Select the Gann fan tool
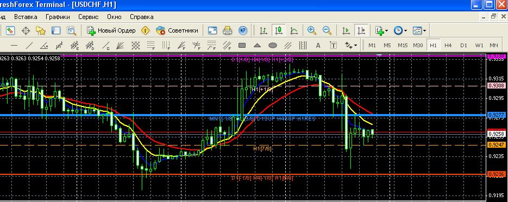Image resolution: width=508 pixels, height=202 pixels. (x=120, y=45)
